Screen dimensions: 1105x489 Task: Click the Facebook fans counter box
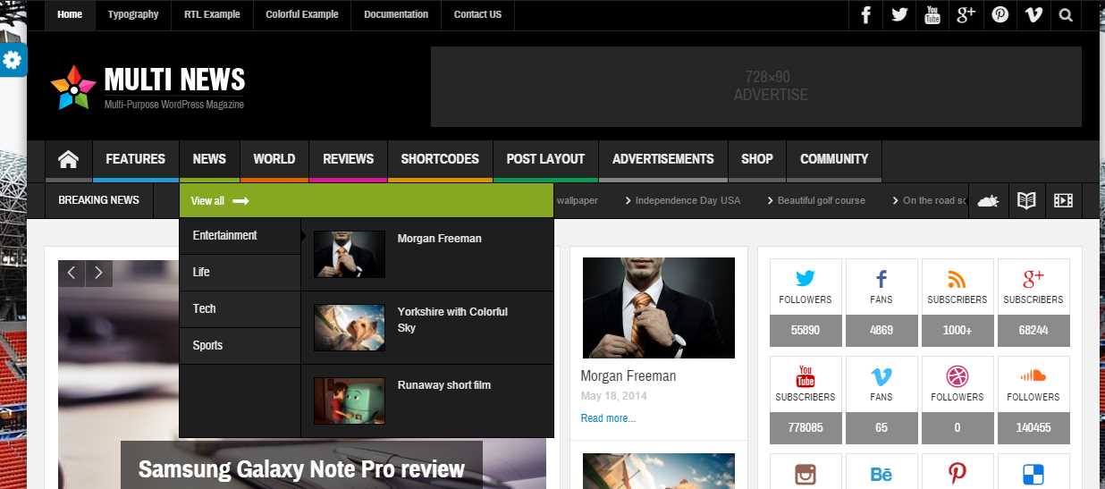tap(881, 302)
